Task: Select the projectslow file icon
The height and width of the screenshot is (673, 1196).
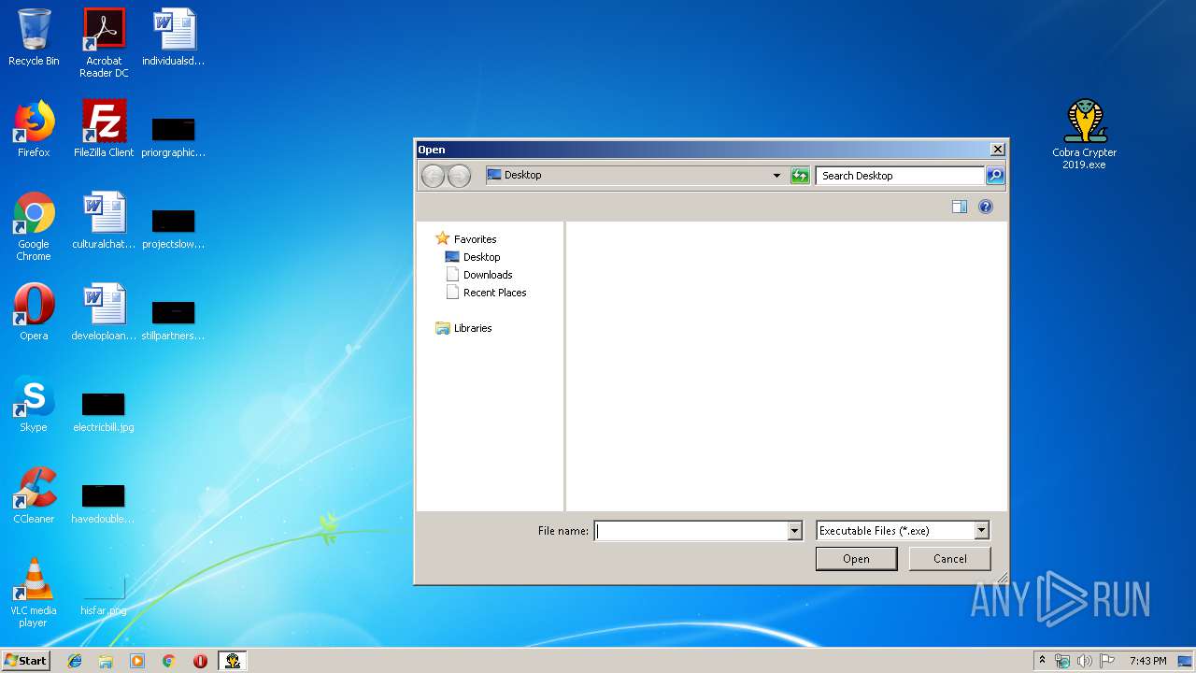Action: (x=174, y=228)
